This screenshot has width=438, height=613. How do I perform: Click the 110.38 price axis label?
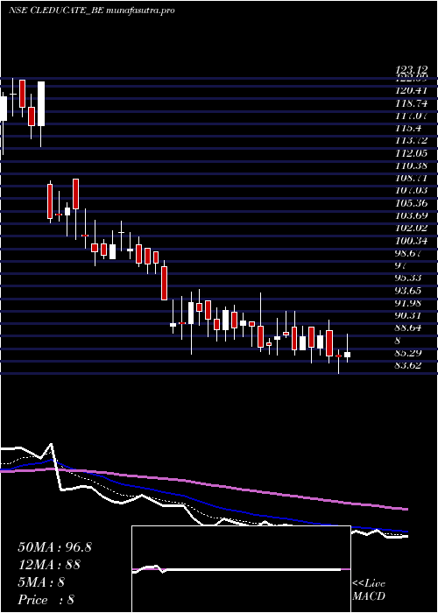411,166
